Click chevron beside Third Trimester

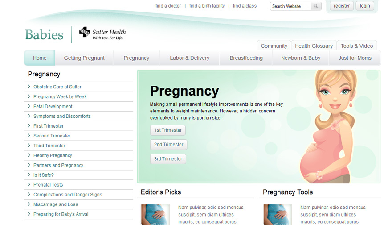[29, 146]
